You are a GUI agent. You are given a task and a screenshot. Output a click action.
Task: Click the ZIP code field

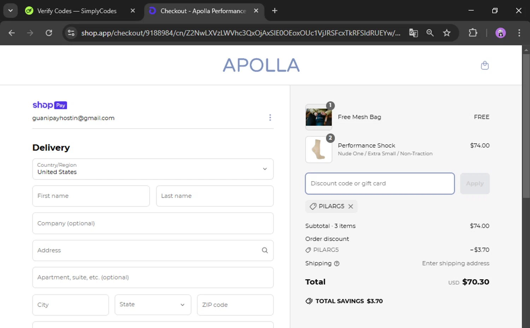tap(235, 305)
